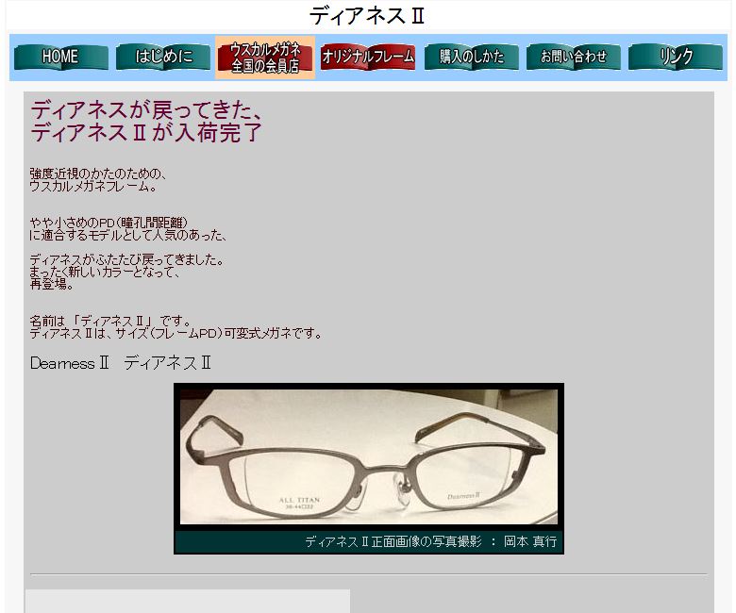Go to the はじめに page
Screen dimensions: 736x613
pos(163,57)
